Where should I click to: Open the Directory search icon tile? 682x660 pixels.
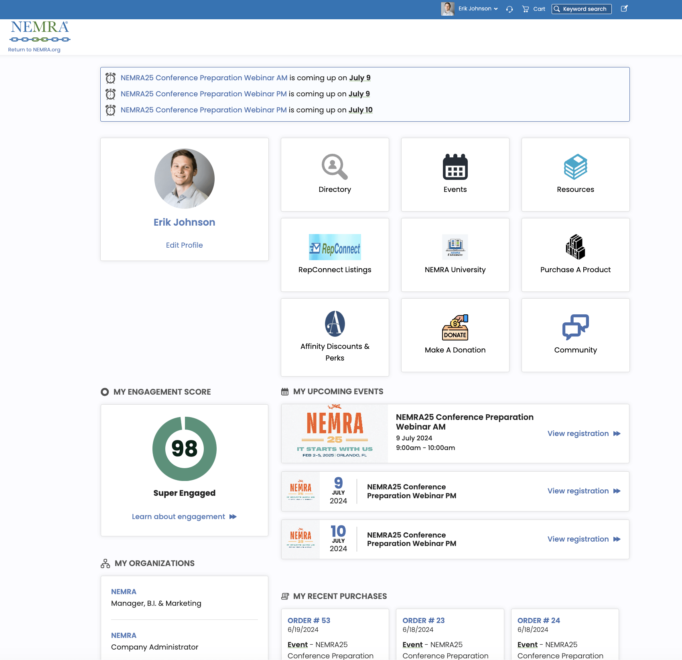click(x=335, y=167)
